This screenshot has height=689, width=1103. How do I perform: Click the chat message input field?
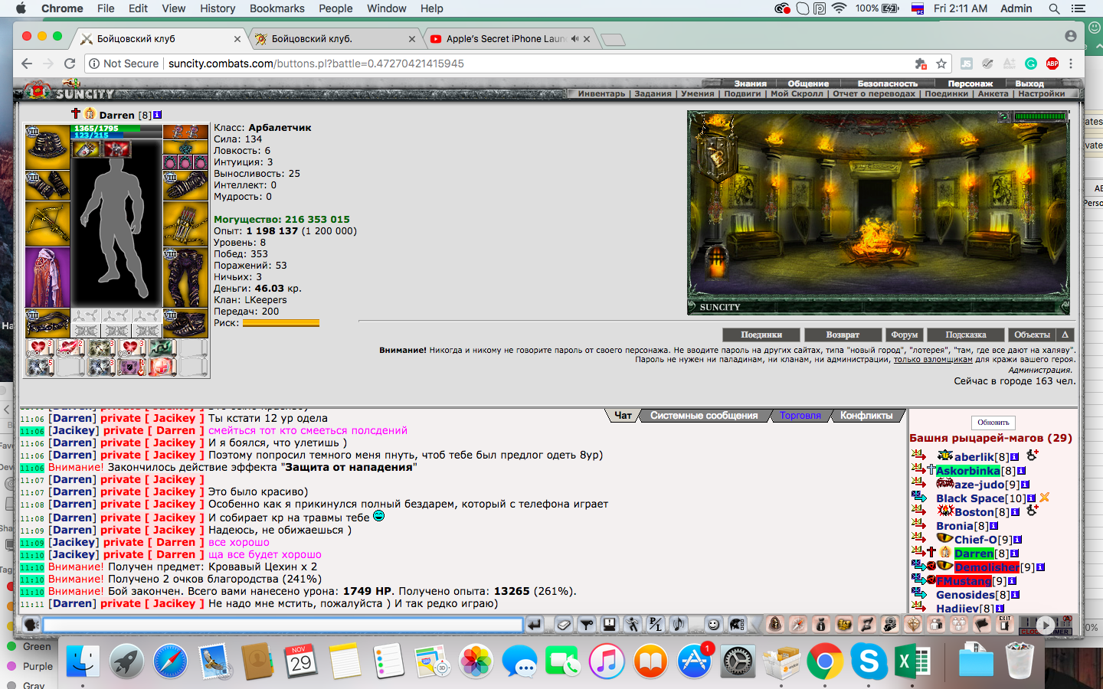tap(283, 625)
